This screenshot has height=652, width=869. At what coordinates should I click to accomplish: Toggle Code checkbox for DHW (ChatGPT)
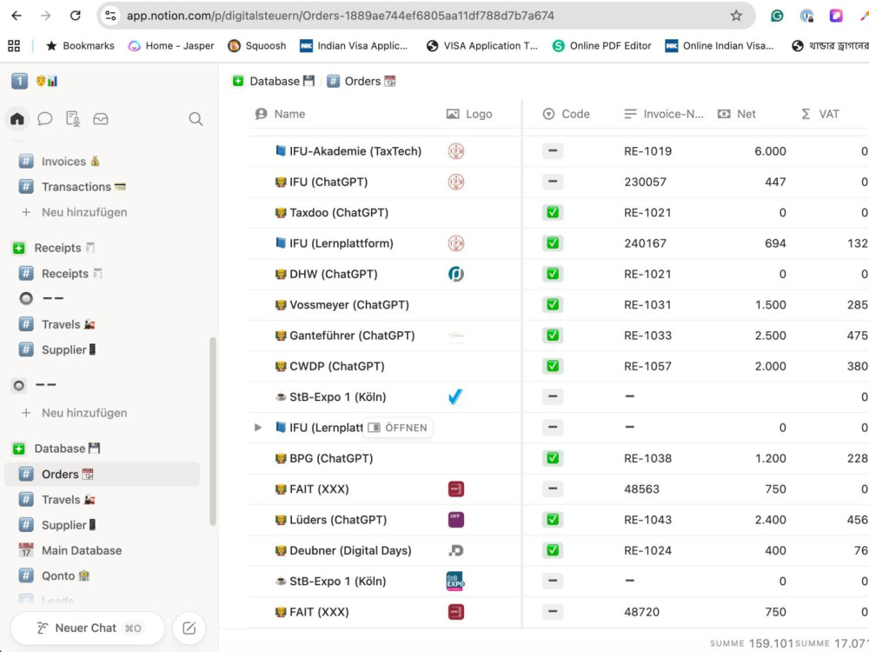(553, 274)
